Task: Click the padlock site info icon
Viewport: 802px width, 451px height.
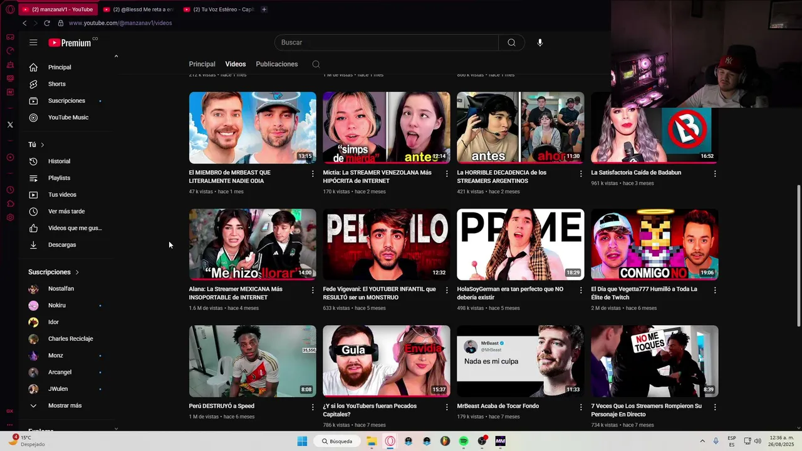Action: (x=61, y=23)
